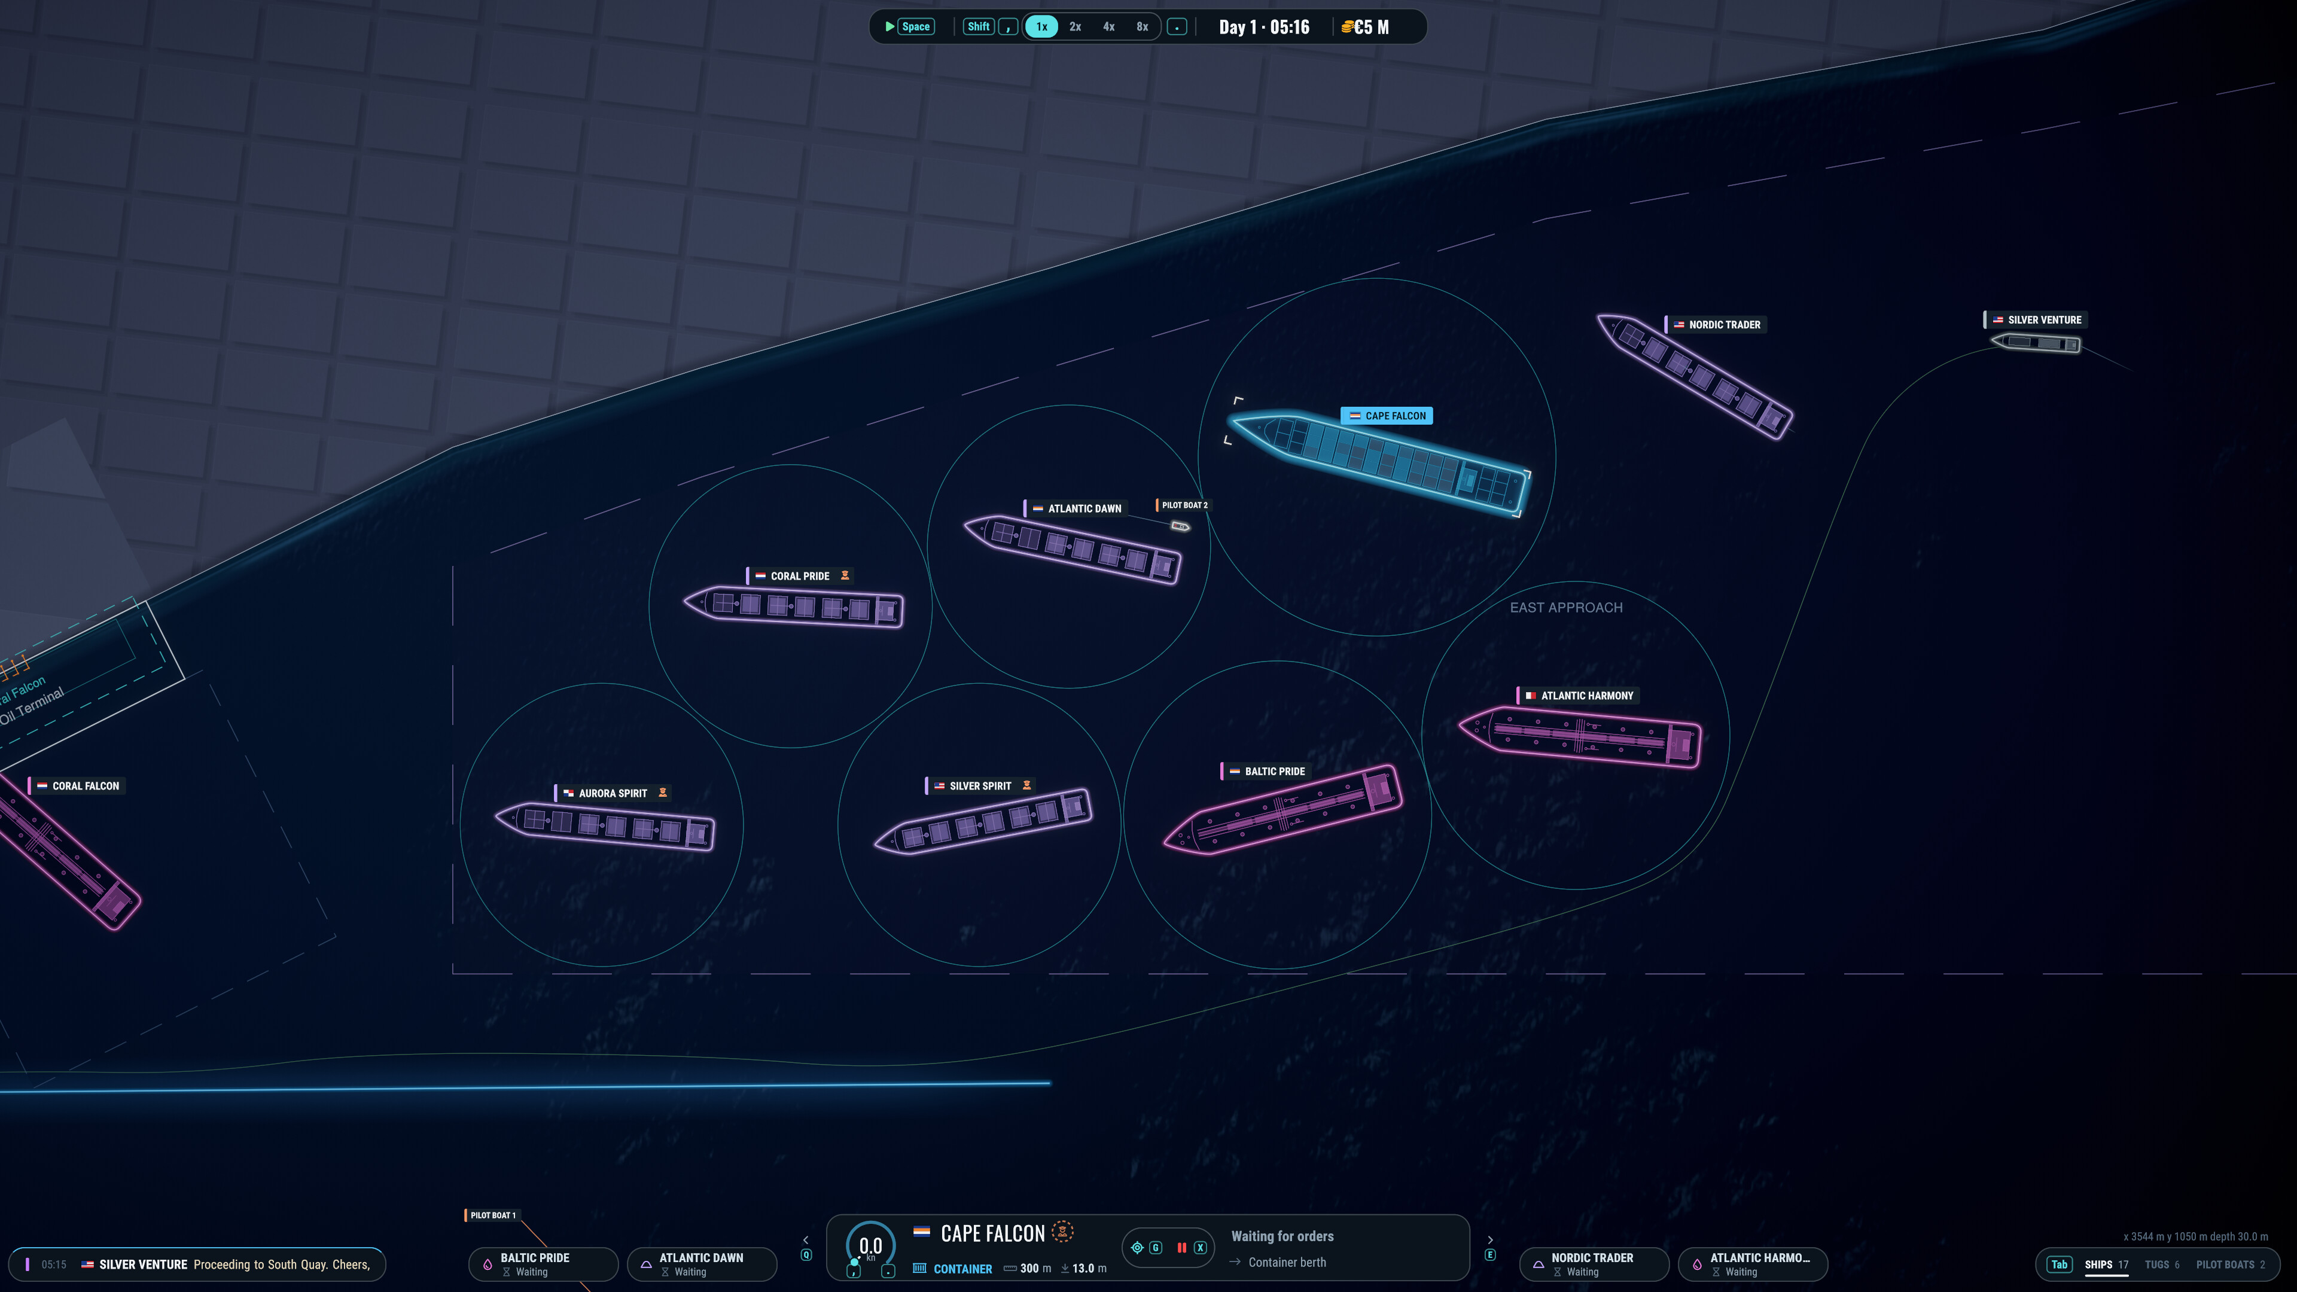Image resolution: width=2297 pixels, height=1292 pixels.
Task: Open the Nordic Trader waiting card
Action: [1594, 1263]
